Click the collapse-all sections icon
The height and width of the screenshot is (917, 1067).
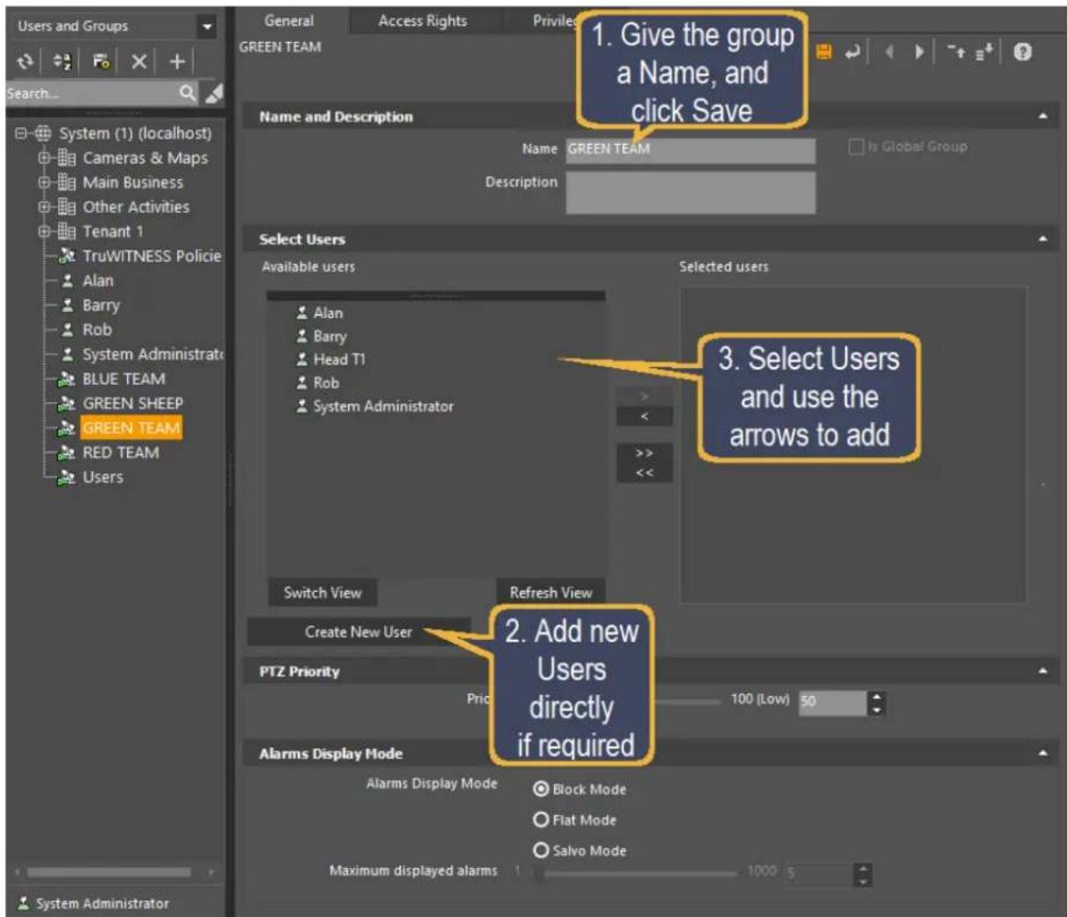point(960,53)
